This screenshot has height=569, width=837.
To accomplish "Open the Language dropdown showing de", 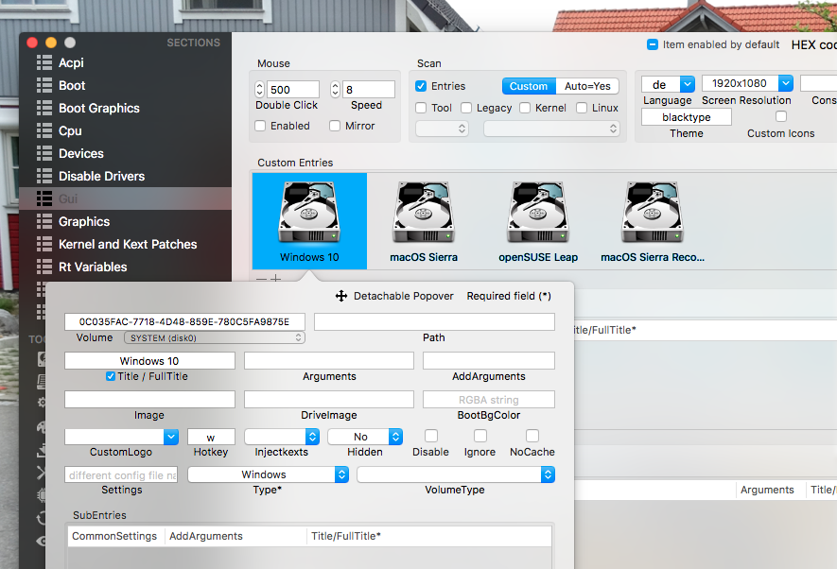I will point(668,84).
